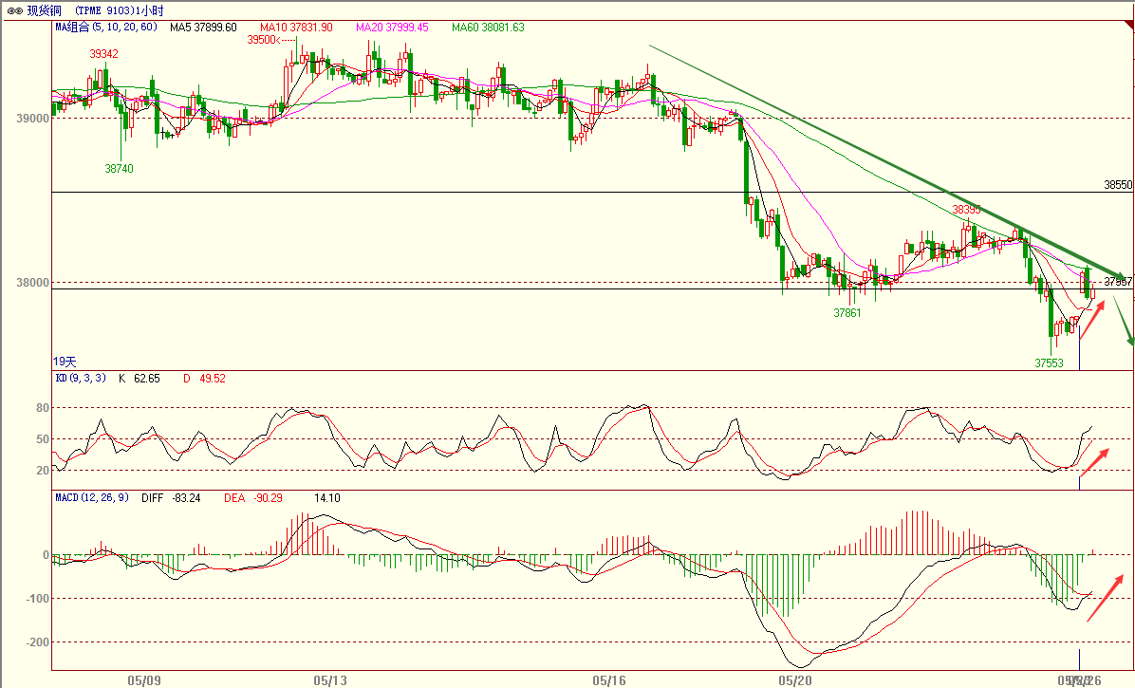Click the 39342 high price label
The width and height of the screenshot is (1135, 688).
point(104,55)
